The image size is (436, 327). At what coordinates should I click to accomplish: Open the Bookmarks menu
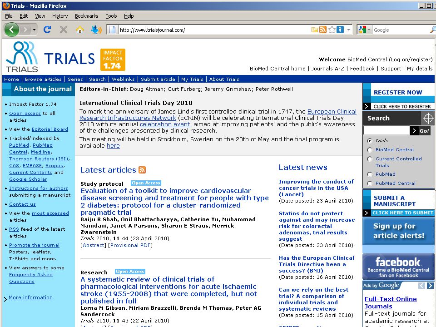[86, 16]
